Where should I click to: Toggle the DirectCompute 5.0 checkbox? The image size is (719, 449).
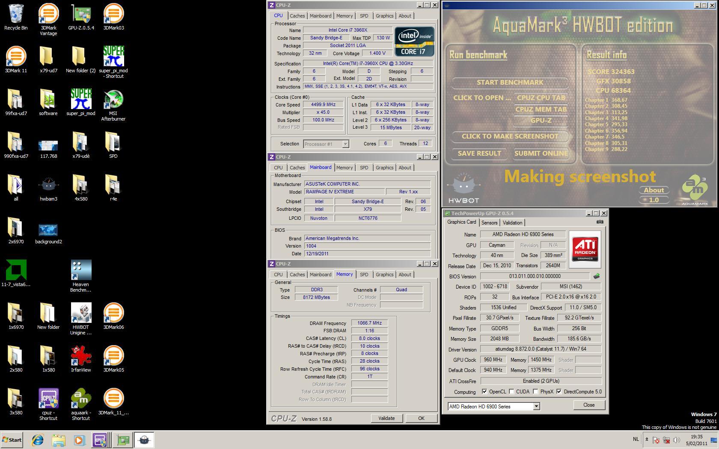[x=559, y=392]
